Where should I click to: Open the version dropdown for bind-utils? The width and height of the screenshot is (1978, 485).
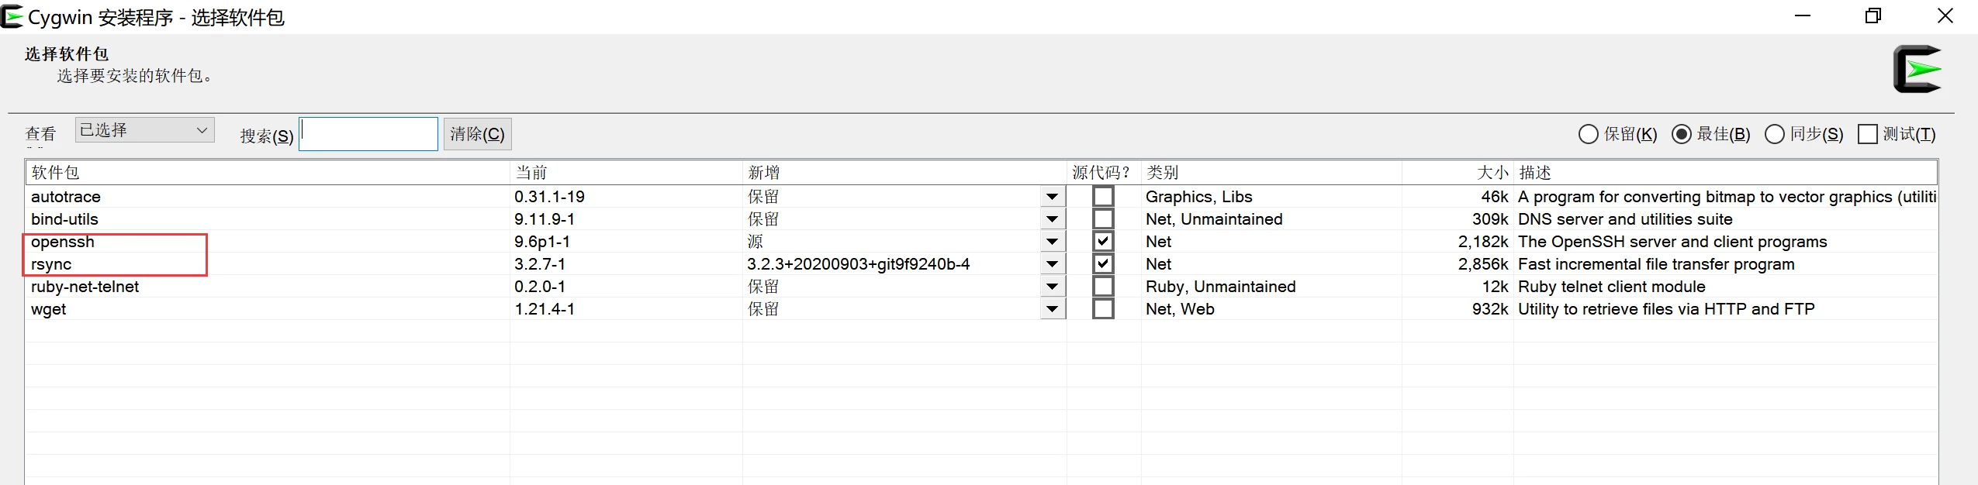(x=1052, y=219)
